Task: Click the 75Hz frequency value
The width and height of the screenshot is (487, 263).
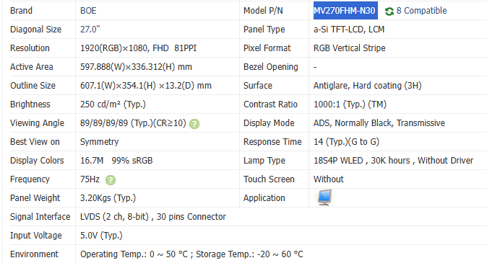Action: (x=90, y=179)
